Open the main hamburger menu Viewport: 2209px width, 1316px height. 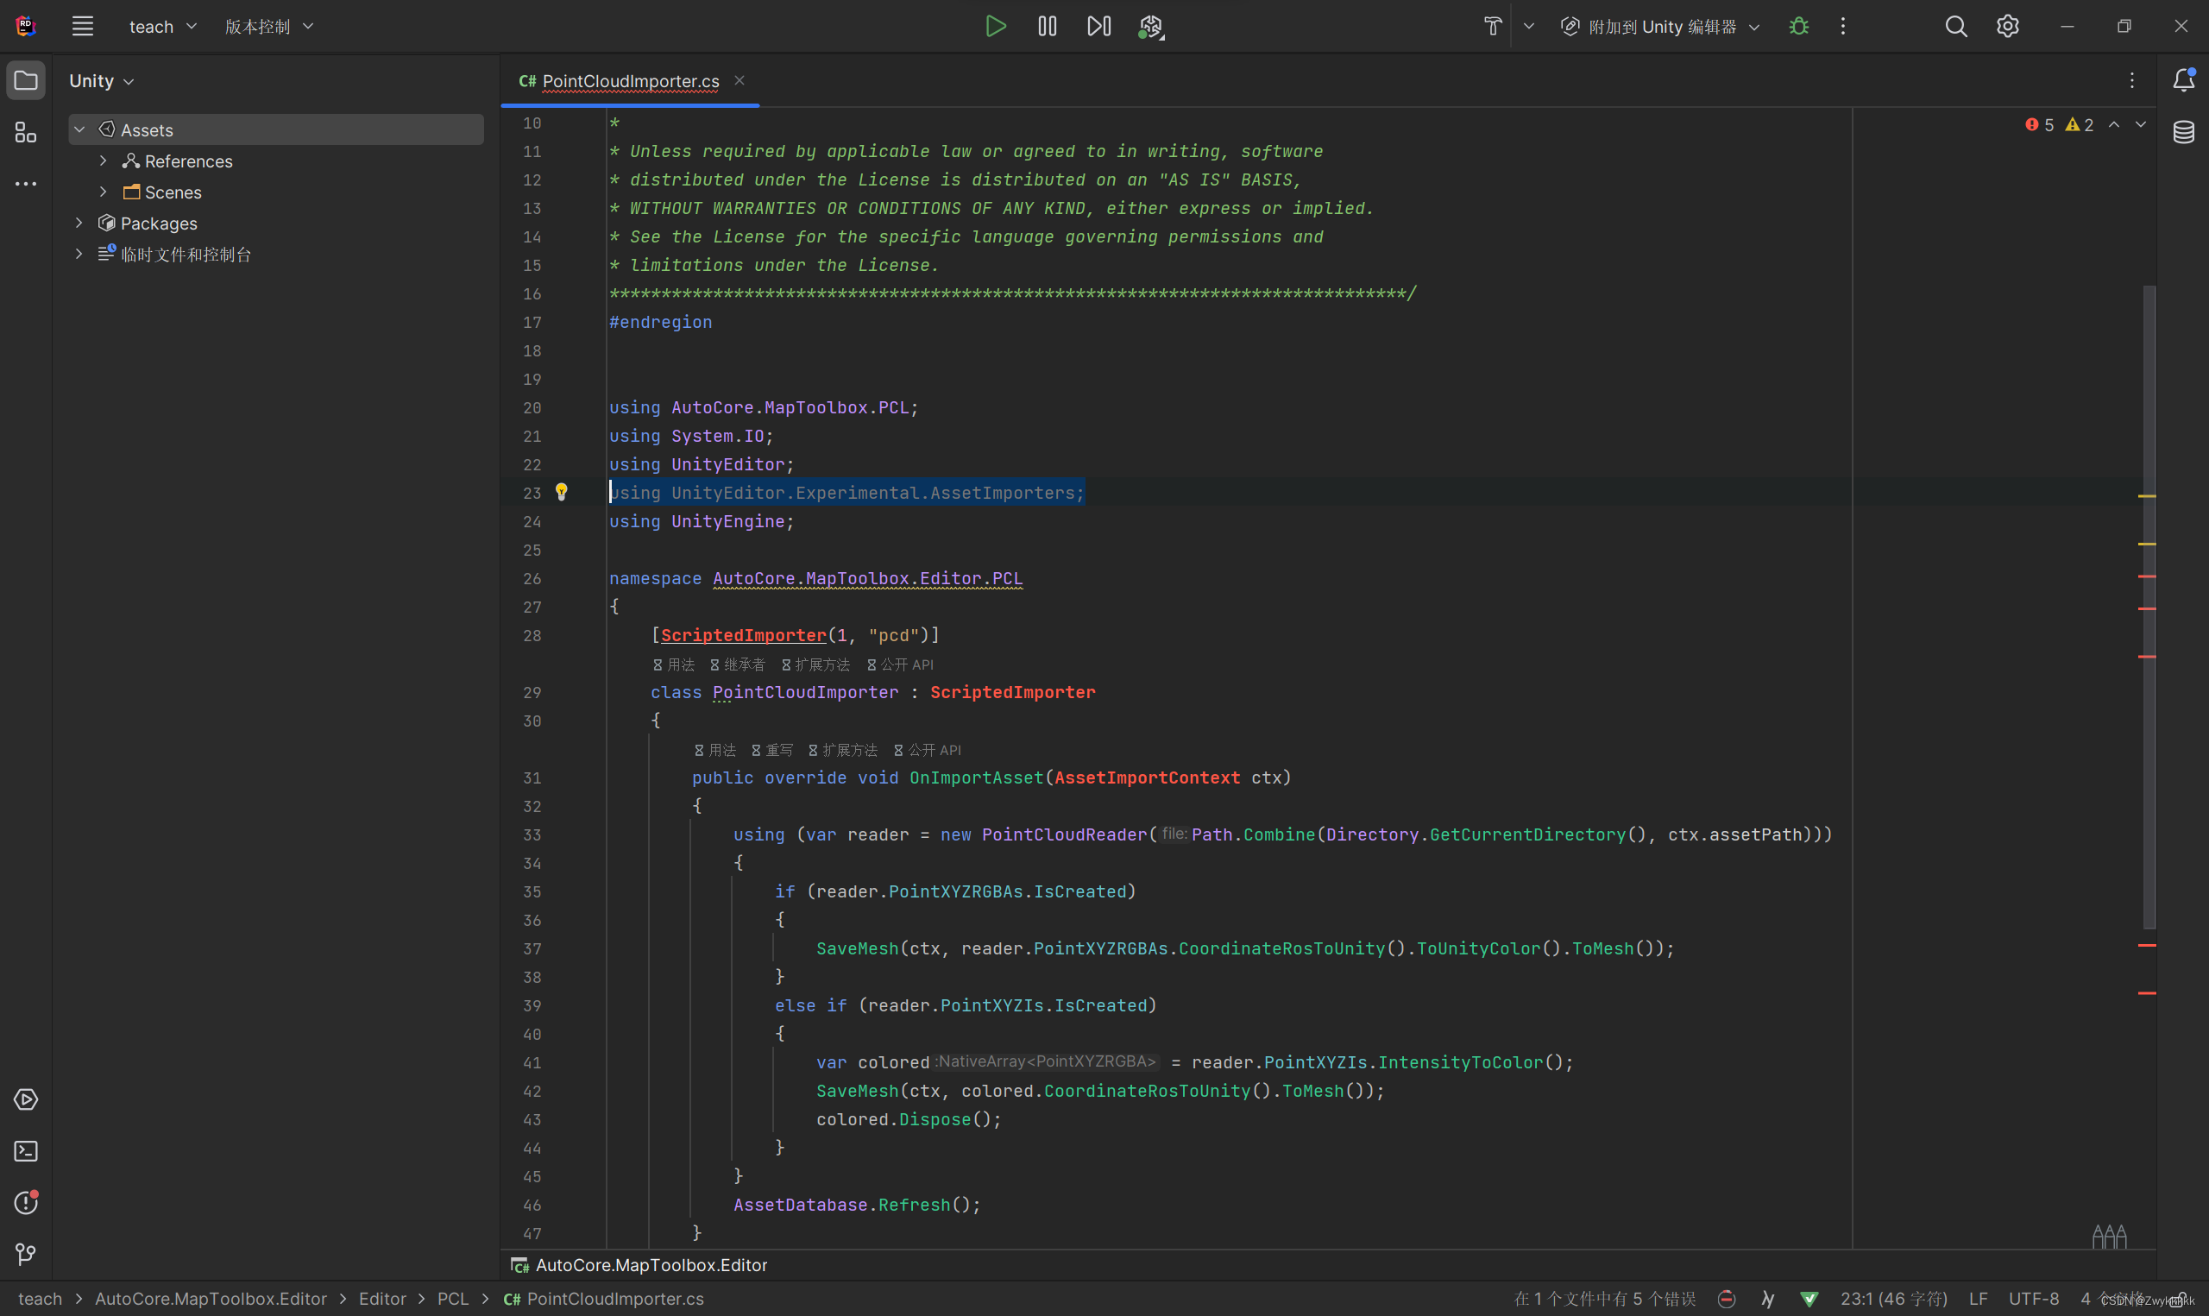(83, 27)
